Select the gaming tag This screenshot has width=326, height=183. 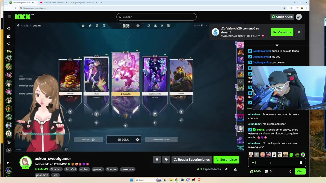(x=98, y=169)
